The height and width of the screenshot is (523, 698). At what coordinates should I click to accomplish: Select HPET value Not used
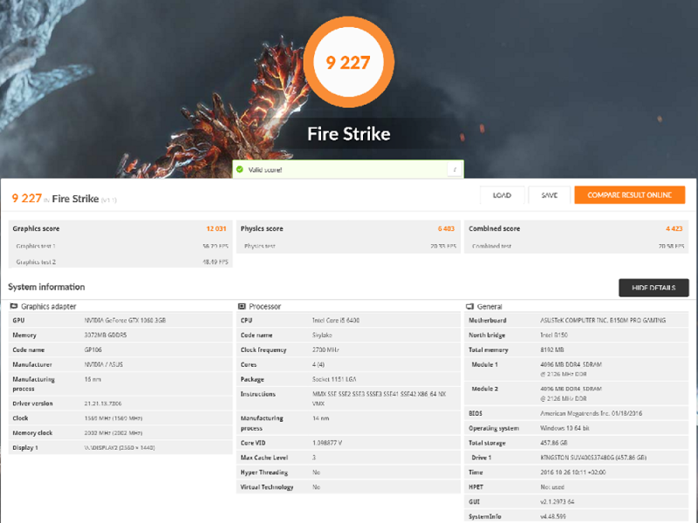(552, 487)
